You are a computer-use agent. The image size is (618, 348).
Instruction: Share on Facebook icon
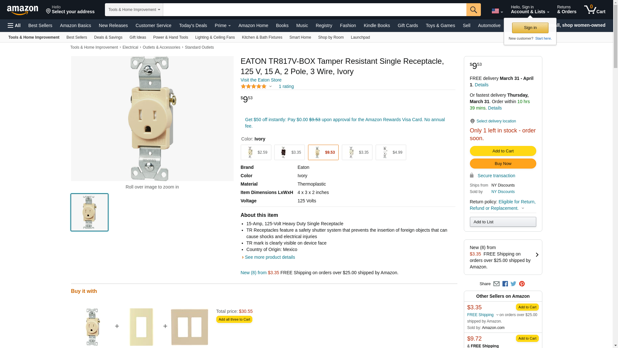505,284
